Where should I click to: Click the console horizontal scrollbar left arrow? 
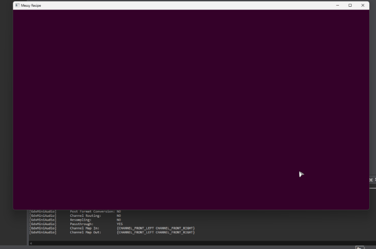tap(30, 243)
